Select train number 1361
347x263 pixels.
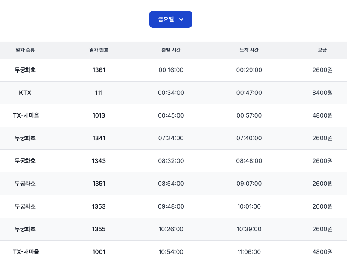pos(99,70)
